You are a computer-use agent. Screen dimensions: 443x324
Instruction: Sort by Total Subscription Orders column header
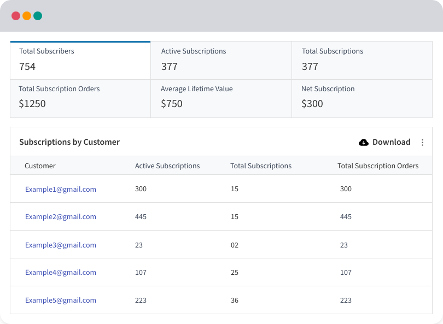coord(378,166)
